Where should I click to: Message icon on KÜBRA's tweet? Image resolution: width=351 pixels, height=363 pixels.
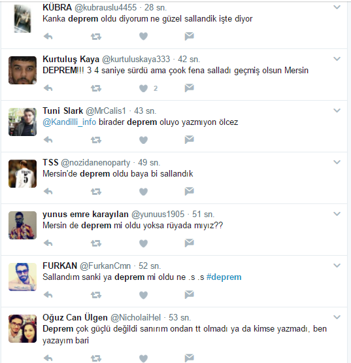pos(190,37)
